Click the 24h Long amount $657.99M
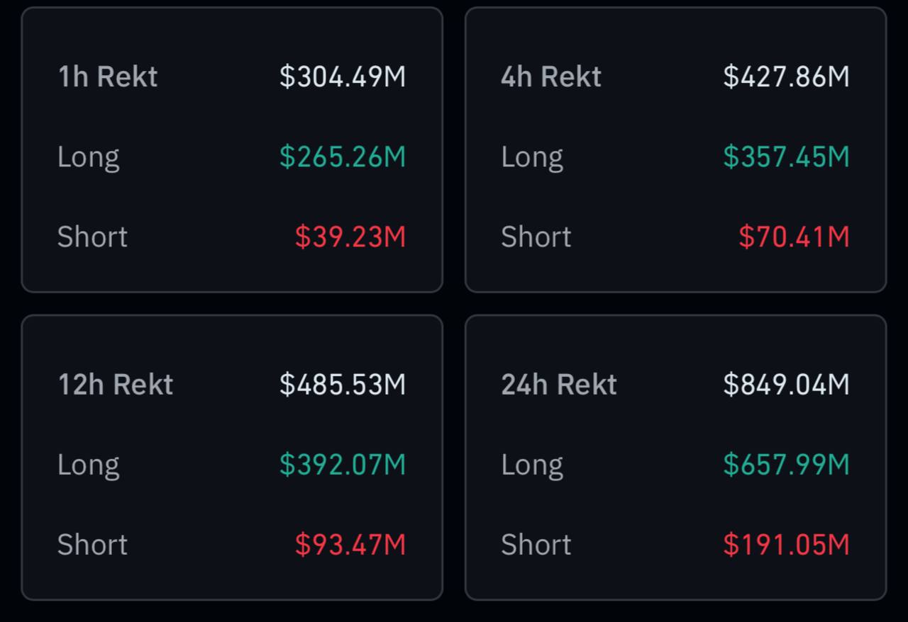The image size is (908, 622). 786,465
